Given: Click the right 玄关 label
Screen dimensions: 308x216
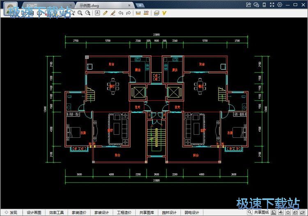Looking at the screenshot, I should pyautogui.click(x=177, y=107).
